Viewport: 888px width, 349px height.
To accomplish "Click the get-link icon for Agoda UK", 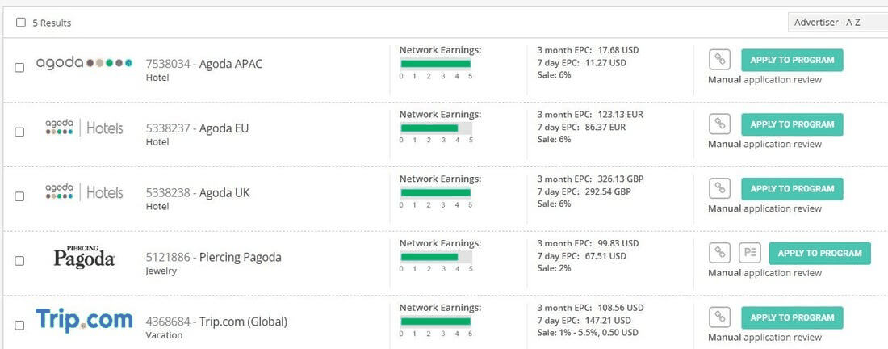I will coord(719,189).
